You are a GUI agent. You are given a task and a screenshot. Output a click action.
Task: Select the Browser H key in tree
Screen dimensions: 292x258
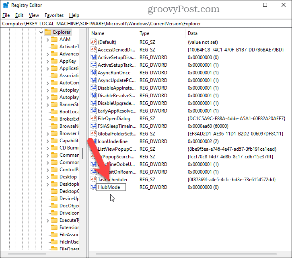point(69,133)
